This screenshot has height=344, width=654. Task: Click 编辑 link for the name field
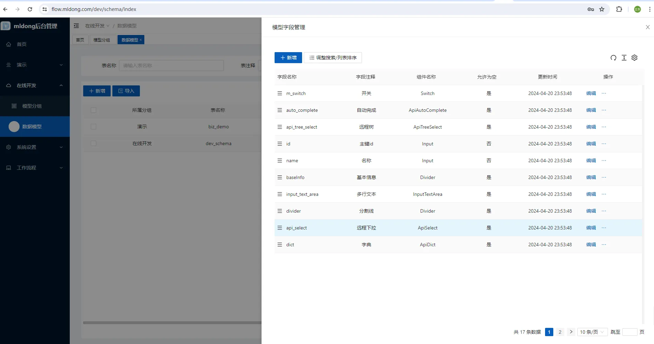coord(591,161)
